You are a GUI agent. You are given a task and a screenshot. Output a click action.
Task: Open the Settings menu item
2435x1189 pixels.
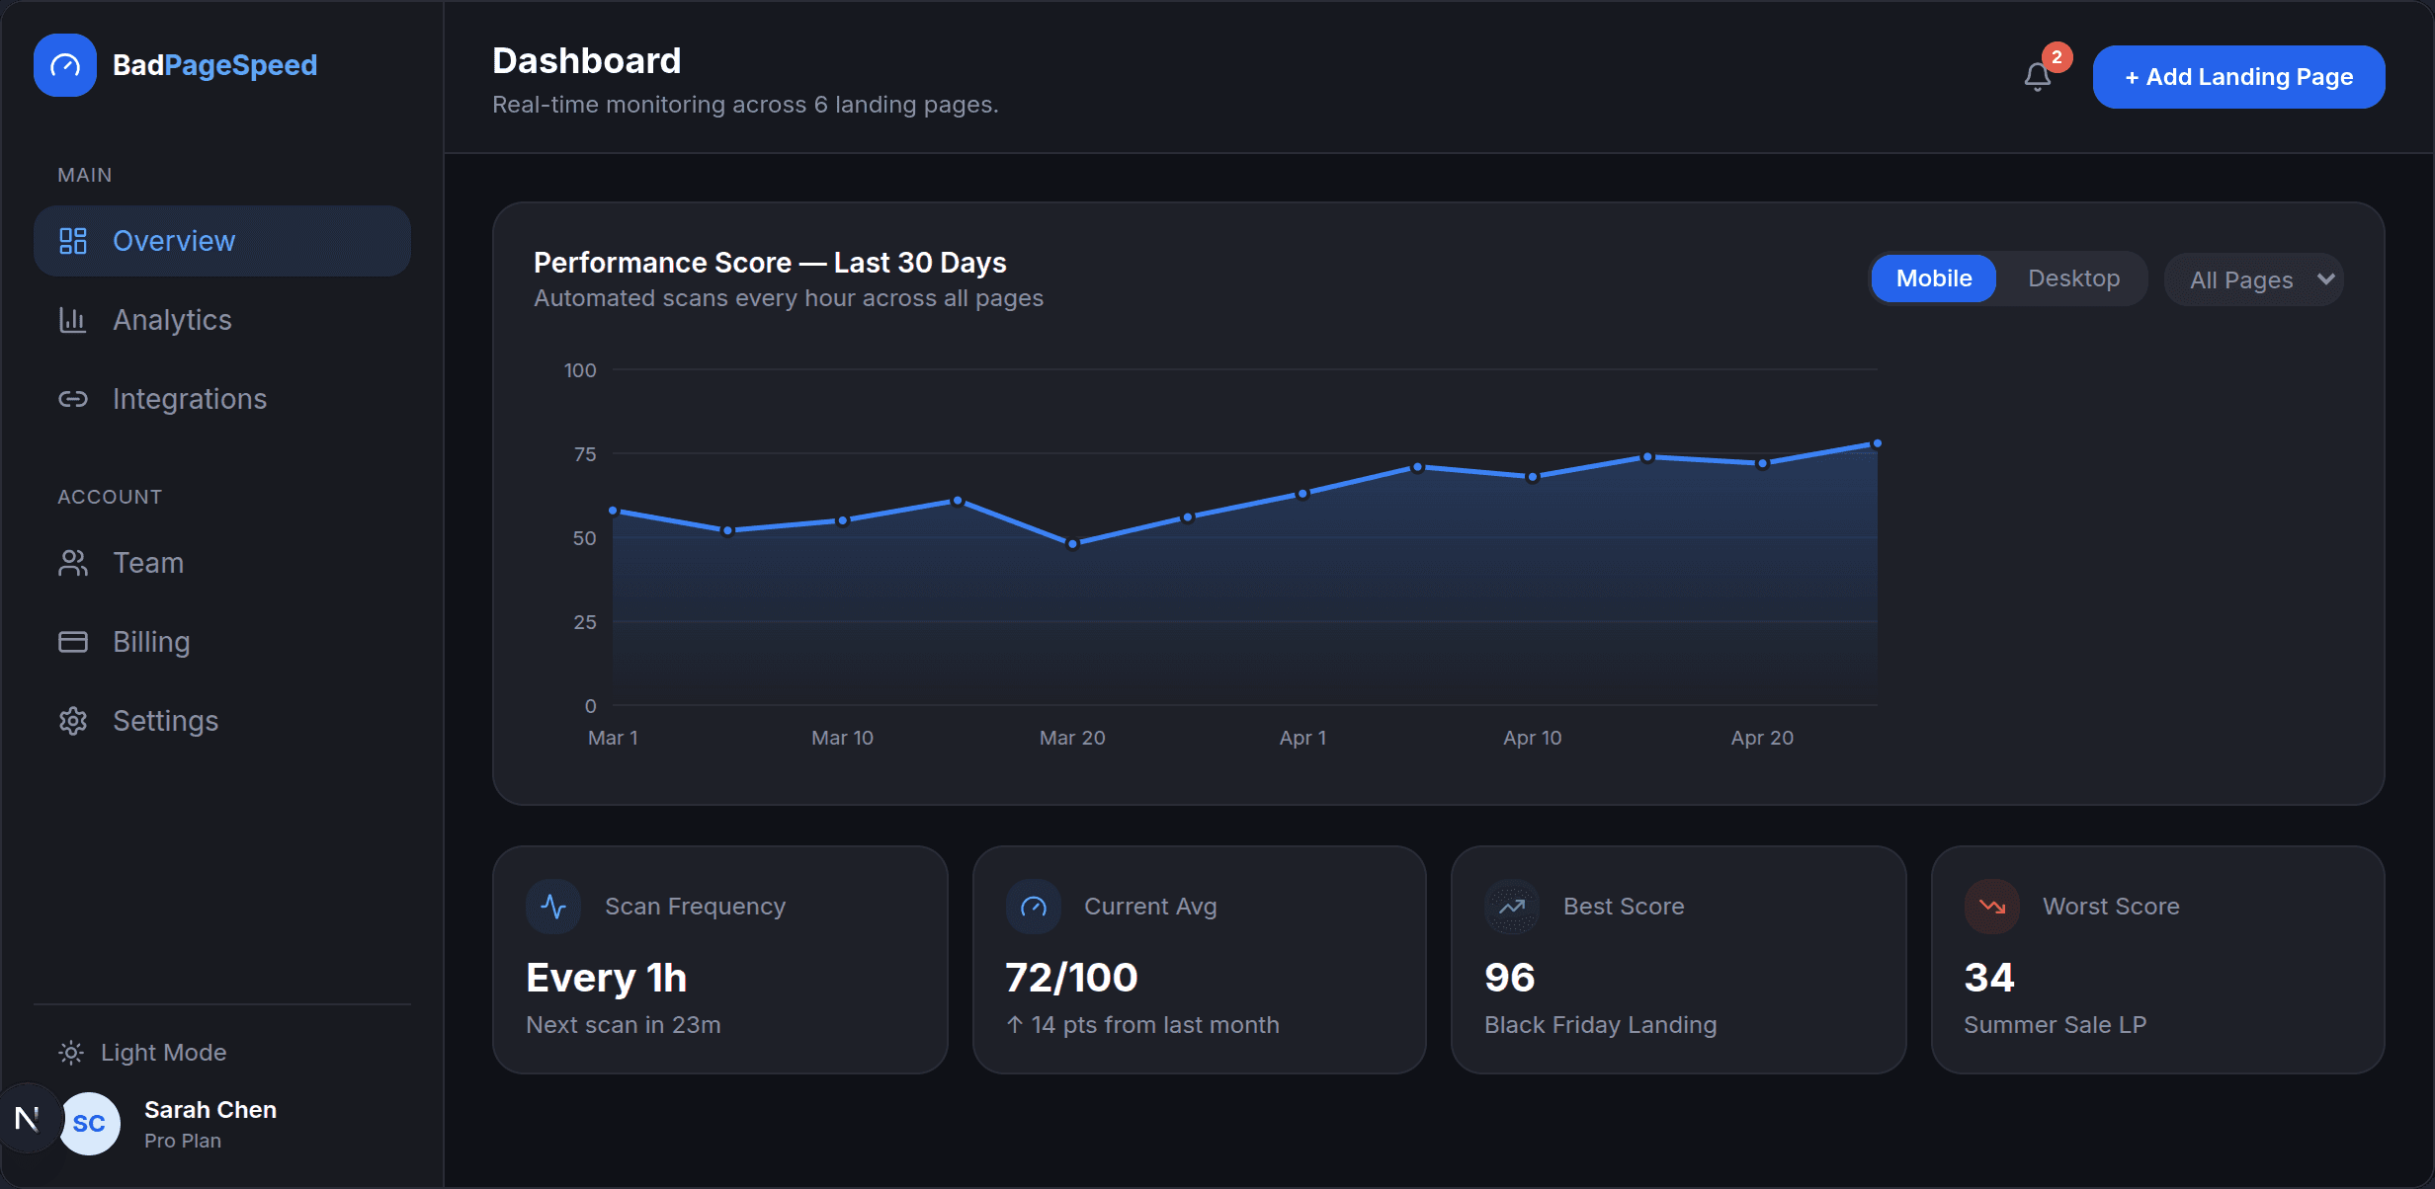(x=222, y=721)
